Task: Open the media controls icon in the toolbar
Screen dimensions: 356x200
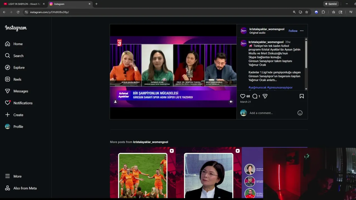Action: pyautogui.click(x=351, y=12)
